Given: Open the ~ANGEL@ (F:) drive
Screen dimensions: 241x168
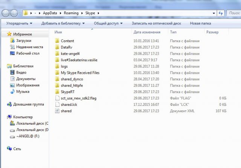Looking at the screenshot, I should coord(28,136).
